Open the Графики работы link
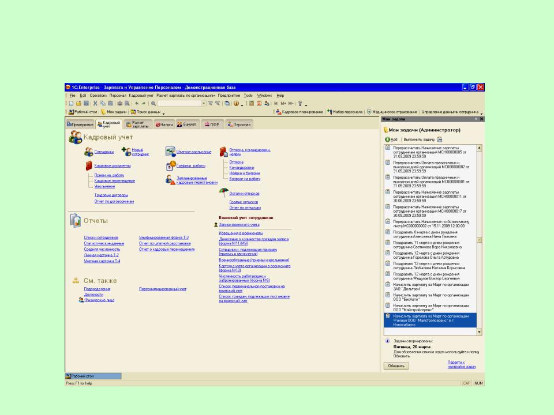This screenshot has height=415, width=554. point(191,165)
